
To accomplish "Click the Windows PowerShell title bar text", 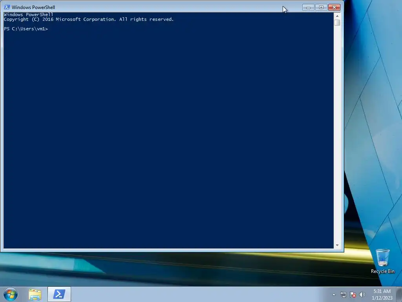I will (33, 7).
